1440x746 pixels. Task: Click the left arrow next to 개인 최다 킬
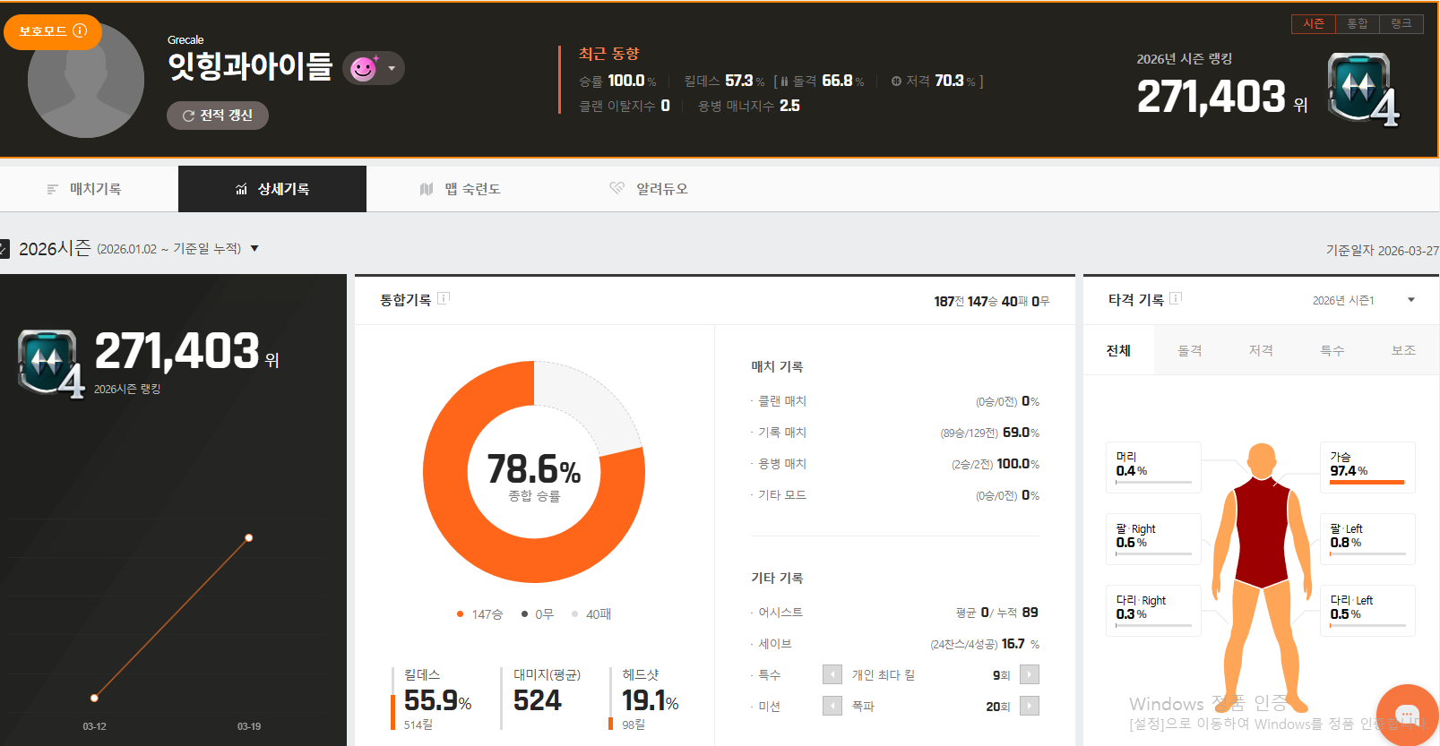832,674
